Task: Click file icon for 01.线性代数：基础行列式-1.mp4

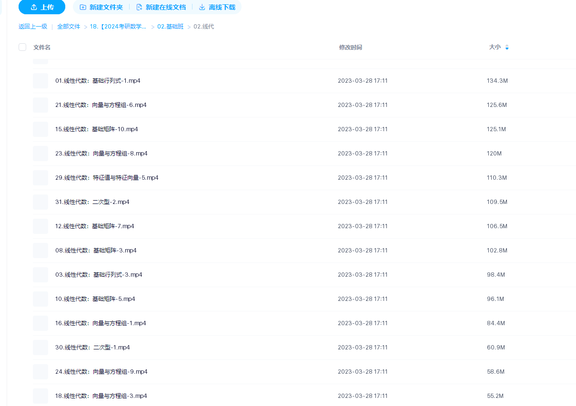Action: pos(40,81)
